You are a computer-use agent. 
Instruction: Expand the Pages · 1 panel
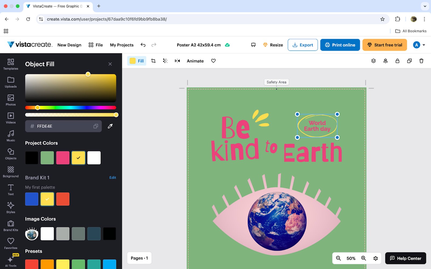click(139, 258)
